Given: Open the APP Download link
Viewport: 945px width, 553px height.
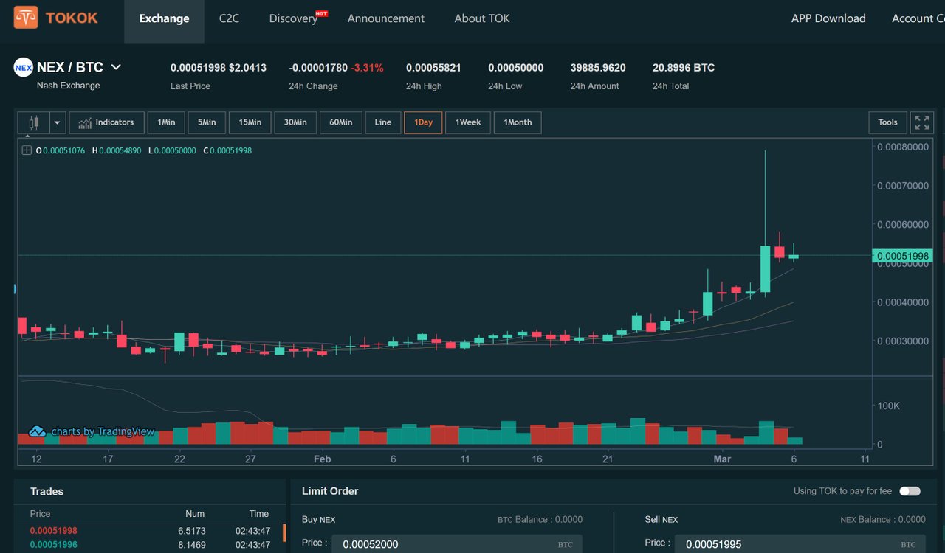Looking at the screenshot, I should click(x=828, y=18).
